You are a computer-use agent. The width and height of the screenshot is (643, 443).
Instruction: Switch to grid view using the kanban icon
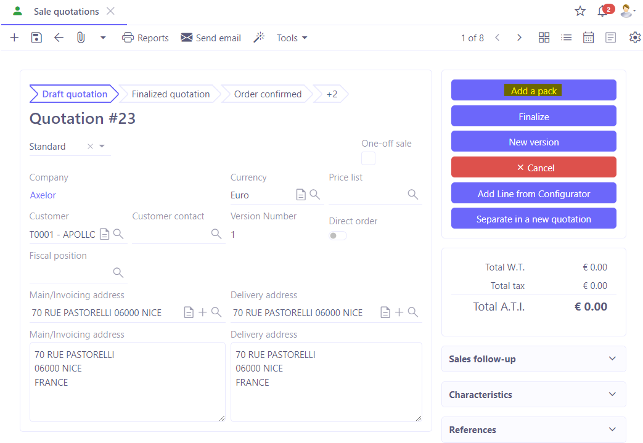tap(544, 38)
